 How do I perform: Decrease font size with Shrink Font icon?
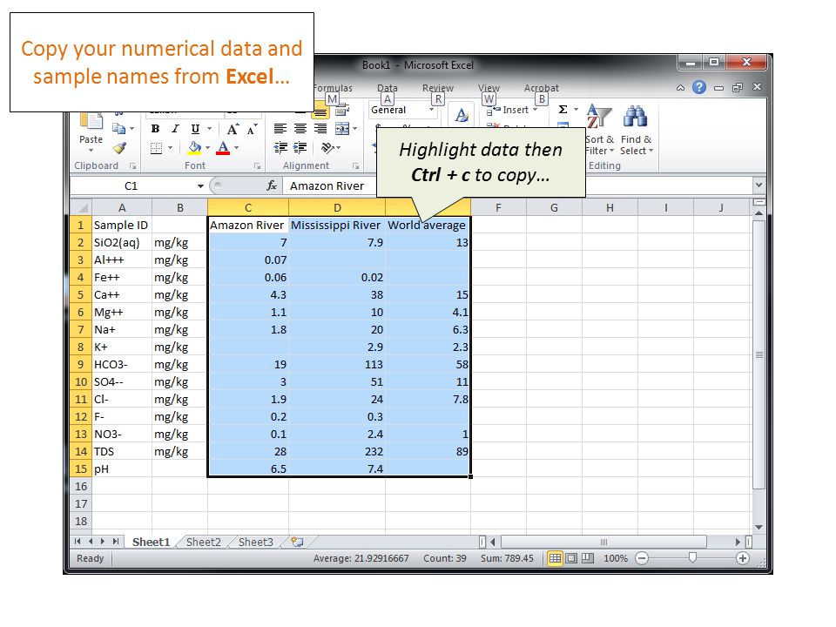coord(252,129)
